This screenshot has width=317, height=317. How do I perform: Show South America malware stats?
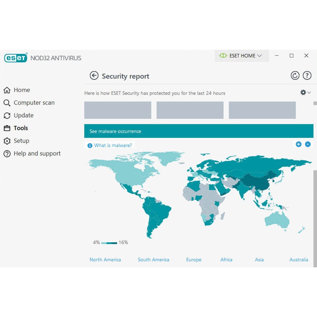[x=154, y=260]
